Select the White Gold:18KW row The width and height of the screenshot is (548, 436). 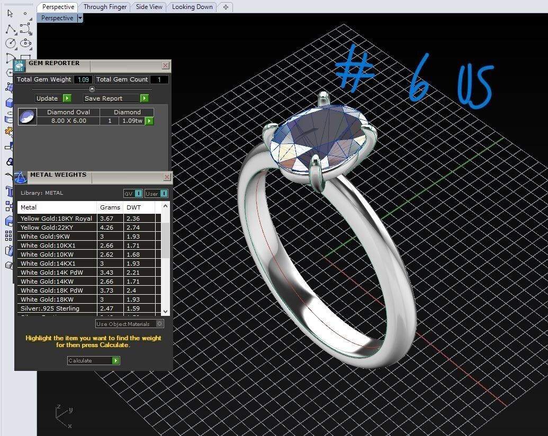[x=89, y=299]
